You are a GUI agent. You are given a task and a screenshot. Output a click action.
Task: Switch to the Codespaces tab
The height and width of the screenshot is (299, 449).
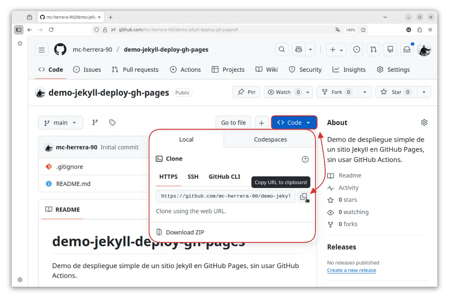[270, 139]
